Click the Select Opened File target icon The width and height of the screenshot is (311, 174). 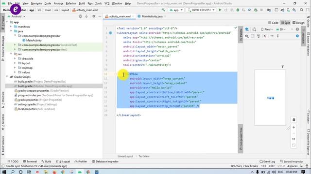[80, 16]
